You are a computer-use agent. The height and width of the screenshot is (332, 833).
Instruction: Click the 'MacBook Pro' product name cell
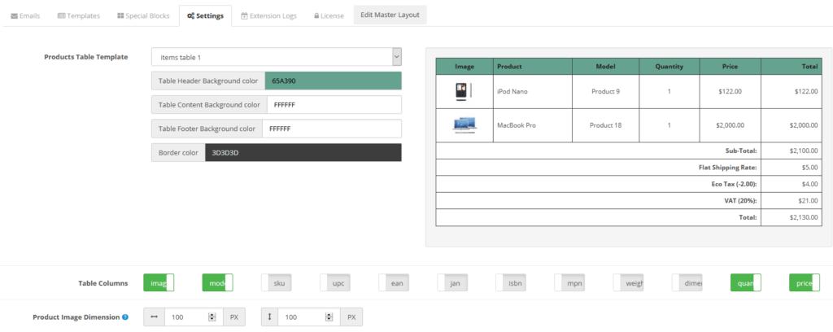click(532, 125)
